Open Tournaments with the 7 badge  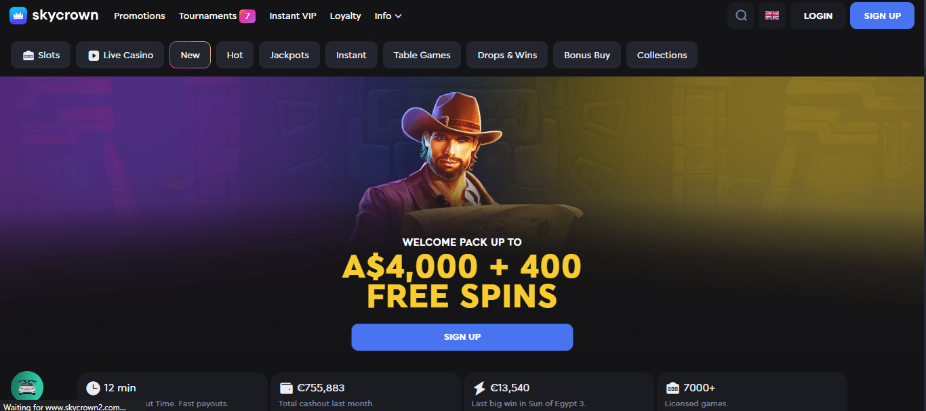click(217, 16)
